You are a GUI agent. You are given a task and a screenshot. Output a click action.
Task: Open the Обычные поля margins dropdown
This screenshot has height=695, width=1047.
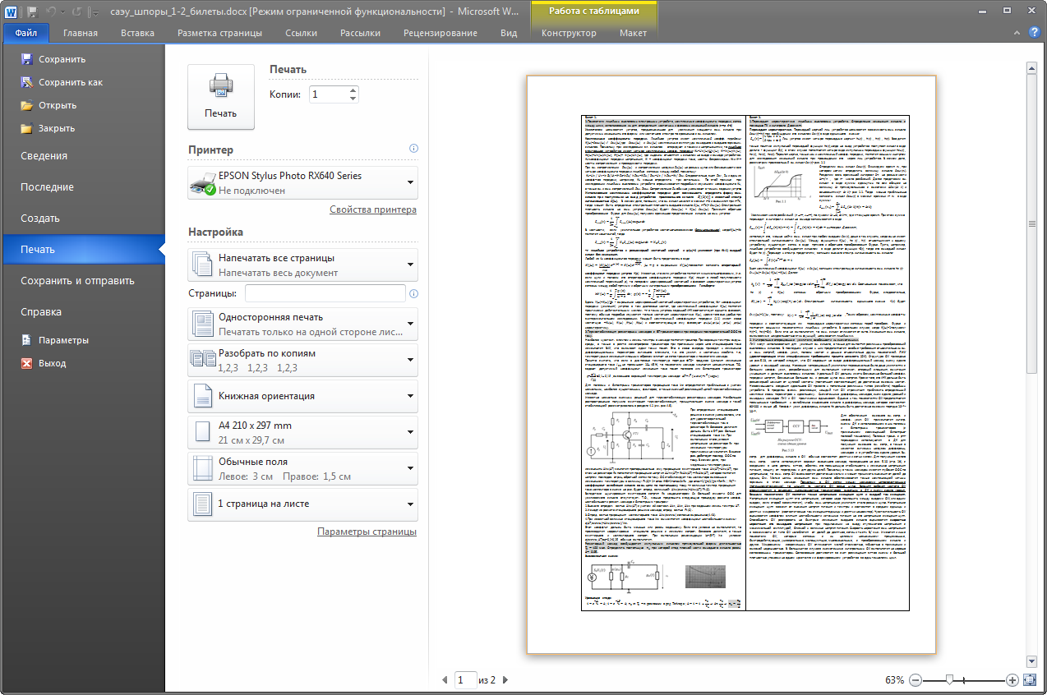click(x=302, y=468)
